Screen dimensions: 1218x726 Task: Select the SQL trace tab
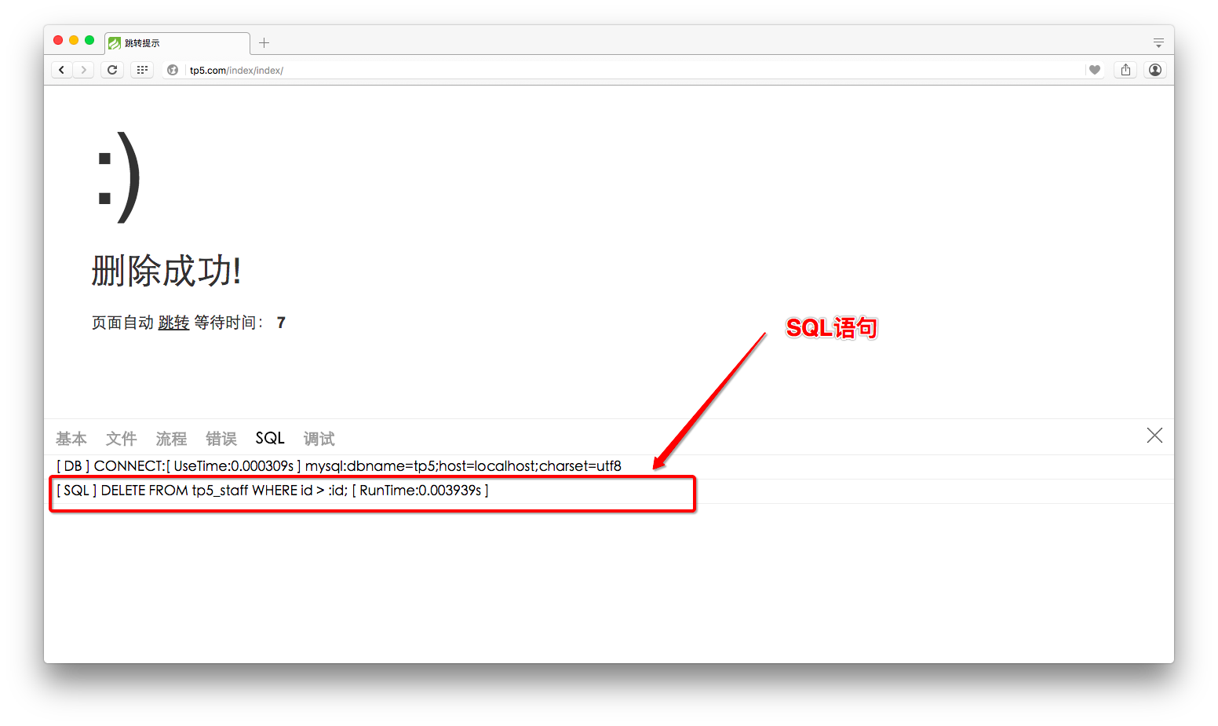(x=270, y=438)
